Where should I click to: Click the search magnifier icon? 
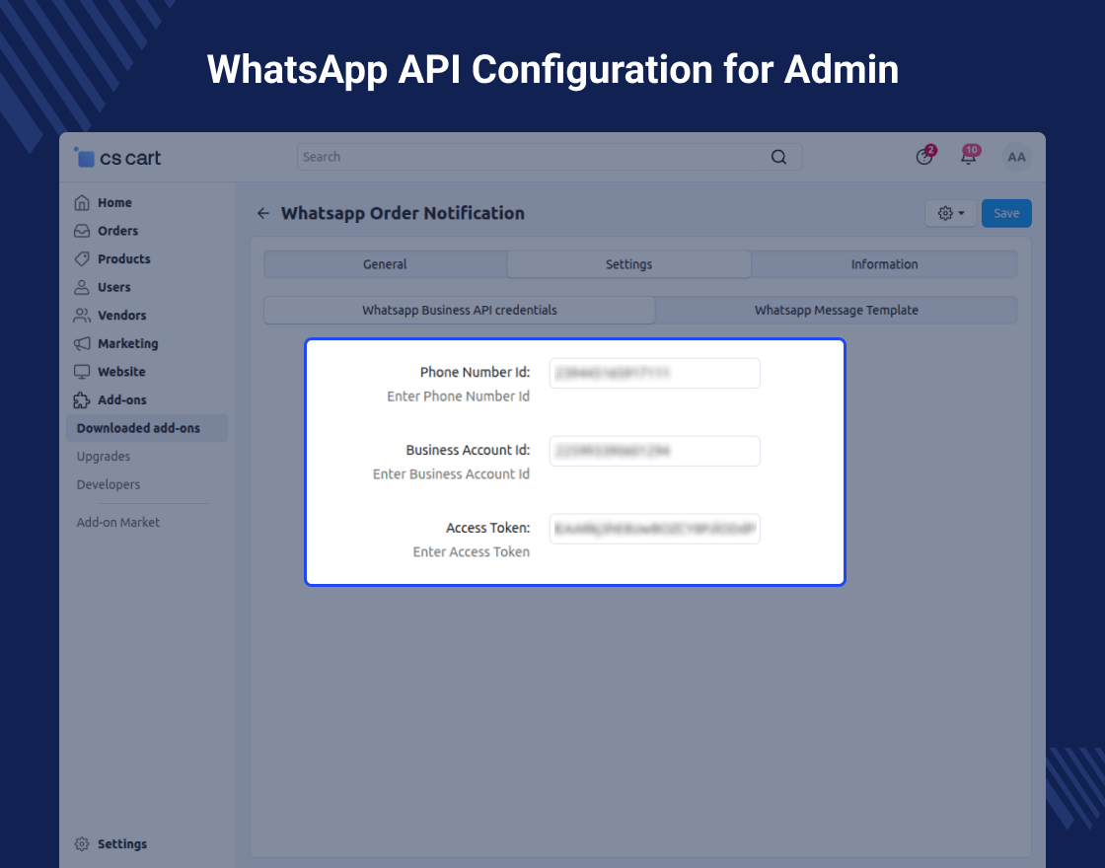[778, 157]
